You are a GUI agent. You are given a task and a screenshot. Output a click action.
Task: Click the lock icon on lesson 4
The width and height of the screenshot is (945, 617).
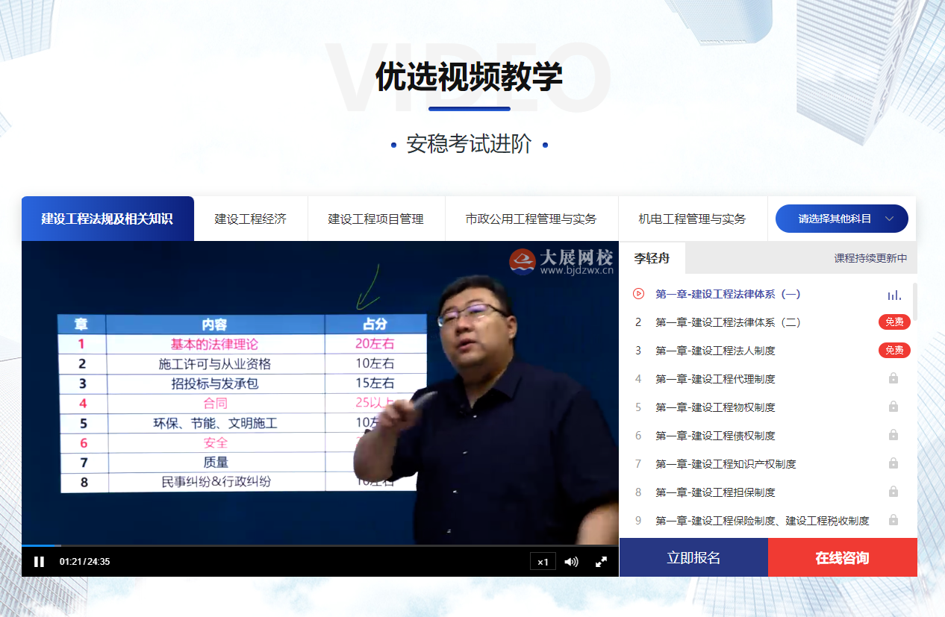pos(893,378)
